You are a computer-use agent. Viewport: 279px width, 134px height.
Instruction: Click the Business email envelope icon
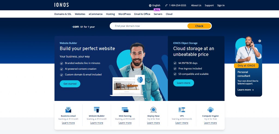pyautogui.click(x=68, y=110)
